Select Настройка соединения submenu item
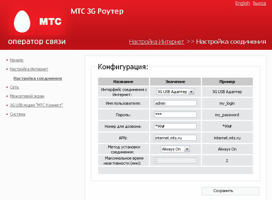272x200 pixels. click(38, 78)
